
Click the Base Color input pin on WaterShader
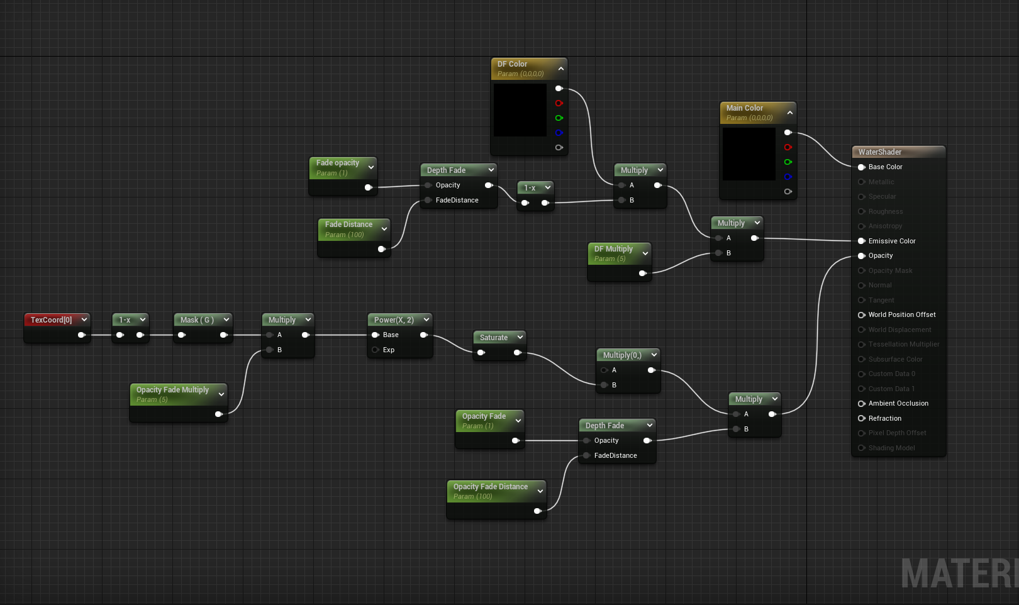pyautogui.click(x=862, y=167)
